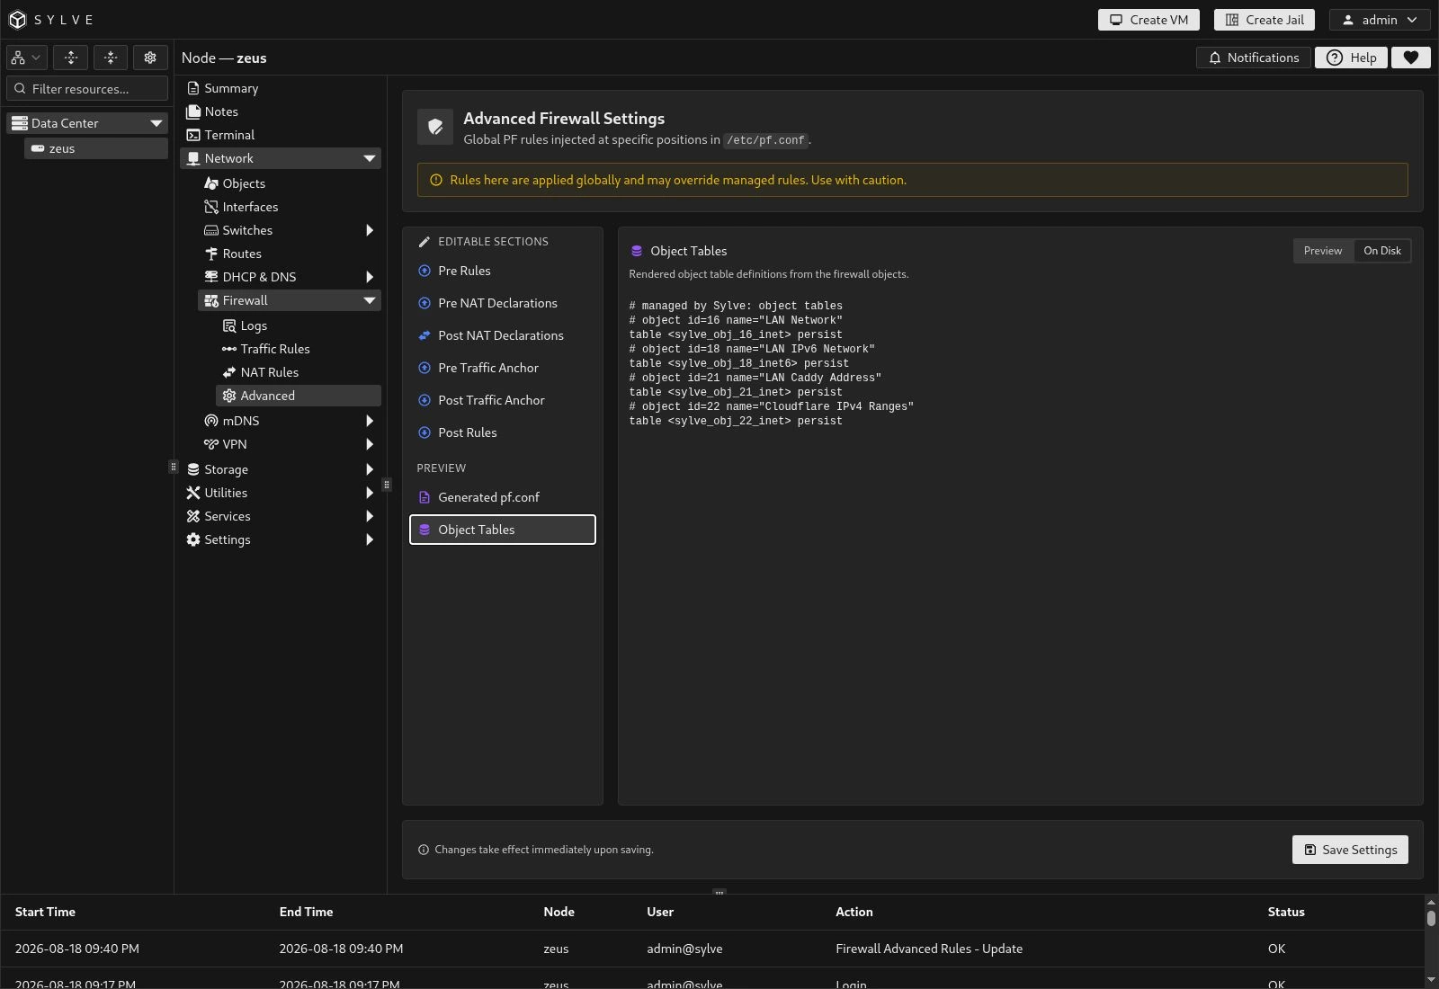Click the Storage database icon
This screenshot has height=989, width=1439.
[193, 469]
